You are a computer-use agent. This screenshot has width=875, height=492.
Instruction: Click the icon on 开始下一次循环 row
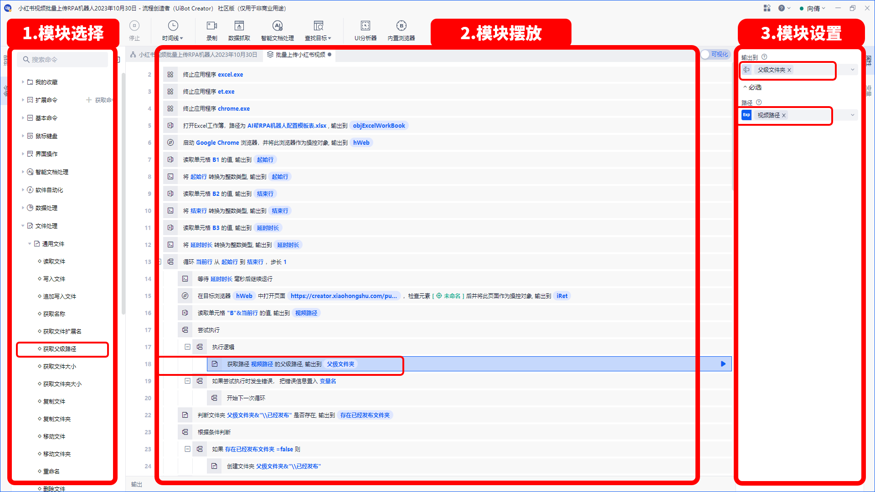214,398
